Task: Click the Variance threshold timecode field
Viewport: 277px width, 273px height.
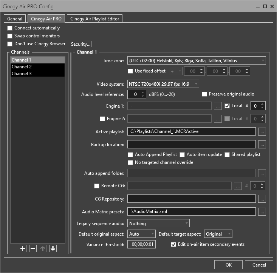Action: (x=141, y=244)
